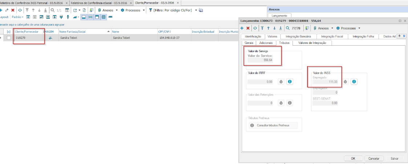This screenshot has height=164, width=408.
Task: Click the gear Processos icon in main toolbar
Action: [122, 10]
